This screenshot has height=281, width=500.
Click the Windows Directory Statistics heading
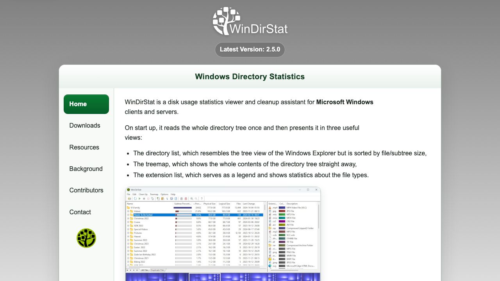tap(250, 76)
